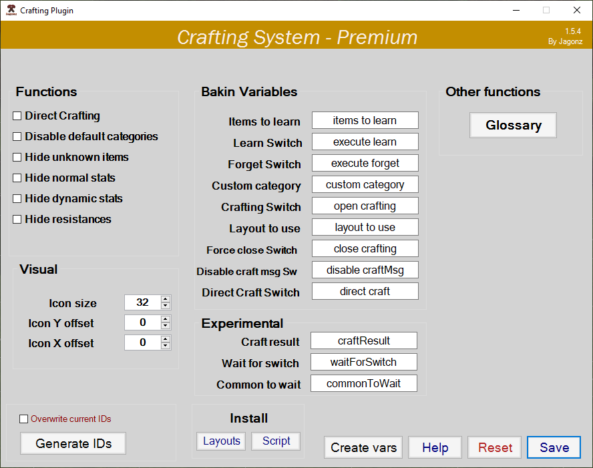
Task: Click the 'Crafting System - Premium' banner title
Action: (x=297, y=37)
